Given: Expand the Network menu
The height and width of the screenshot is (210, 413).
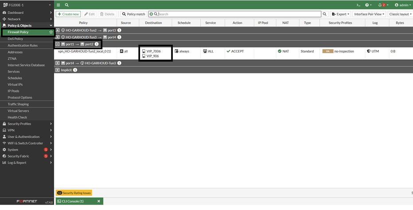Looking at the screenshot, I should click(27, 19).
